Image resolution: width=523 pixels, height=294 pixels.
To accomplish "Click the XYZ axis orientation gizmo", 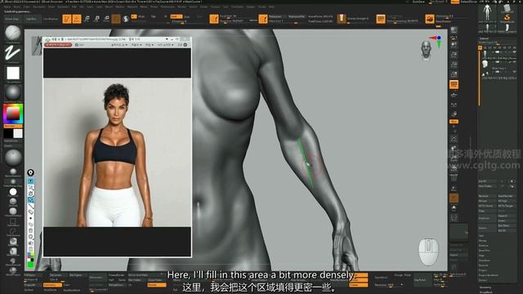I will 436,42.
